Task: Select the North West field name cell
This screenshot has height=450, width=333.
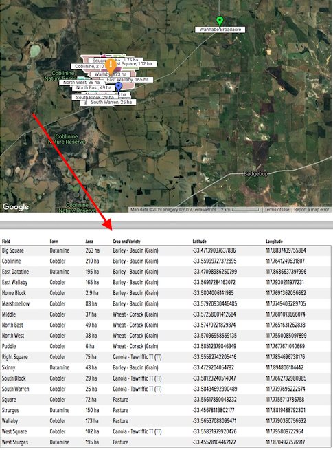Action: click(x=13, y=336)
